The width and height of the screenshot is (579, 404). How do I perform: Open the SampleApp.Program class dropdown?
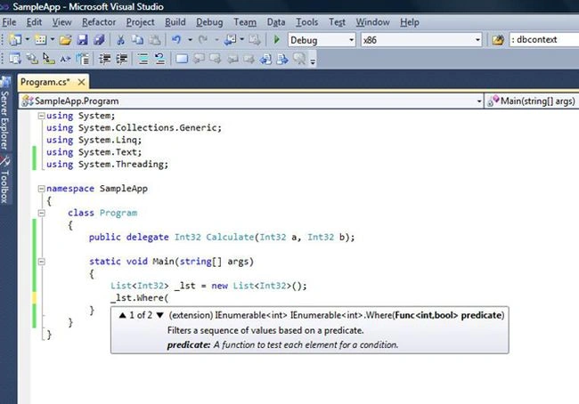(x=251, y=101)
